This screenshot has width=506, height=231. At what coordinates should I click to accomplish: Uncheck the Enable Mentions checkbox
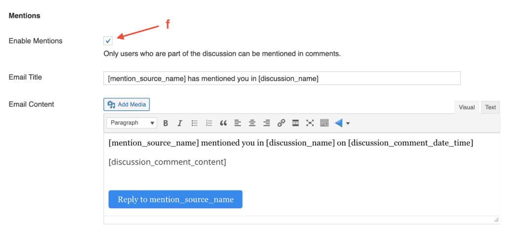(108, 41)
